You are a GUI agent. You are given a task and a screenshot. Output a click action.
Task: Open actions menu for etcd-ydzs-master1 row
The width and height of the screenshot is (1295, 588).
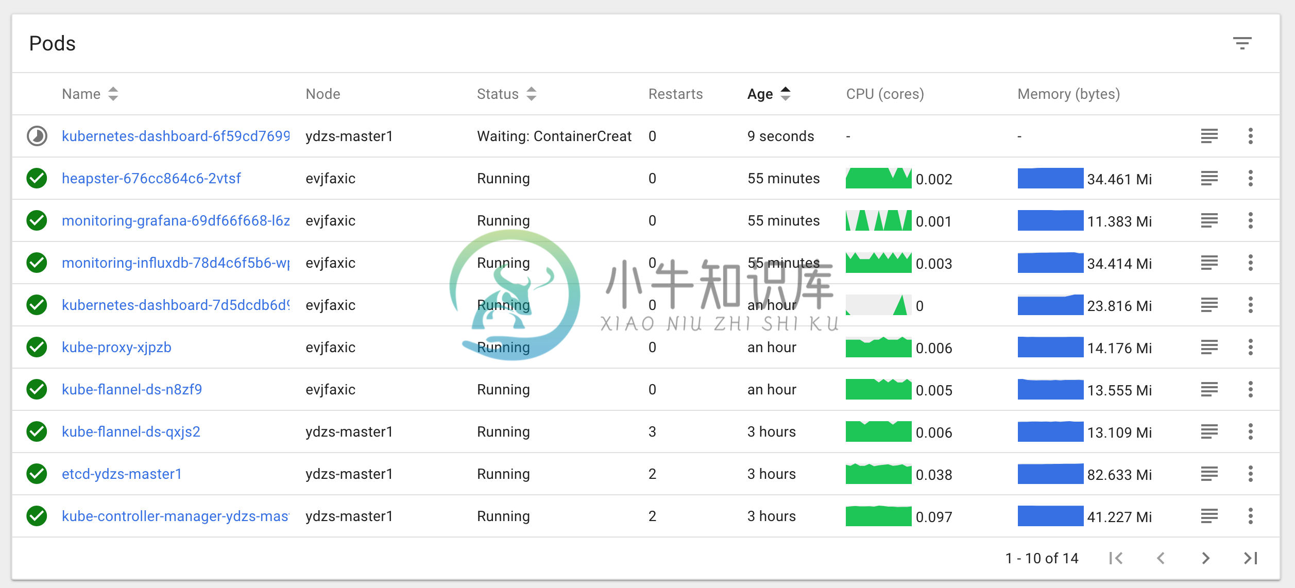1250,474
